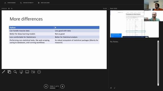Click the 'Python' table header cell
Image resolution: width=163 pixels, height=91 pixels.
(x=32, y=28)
